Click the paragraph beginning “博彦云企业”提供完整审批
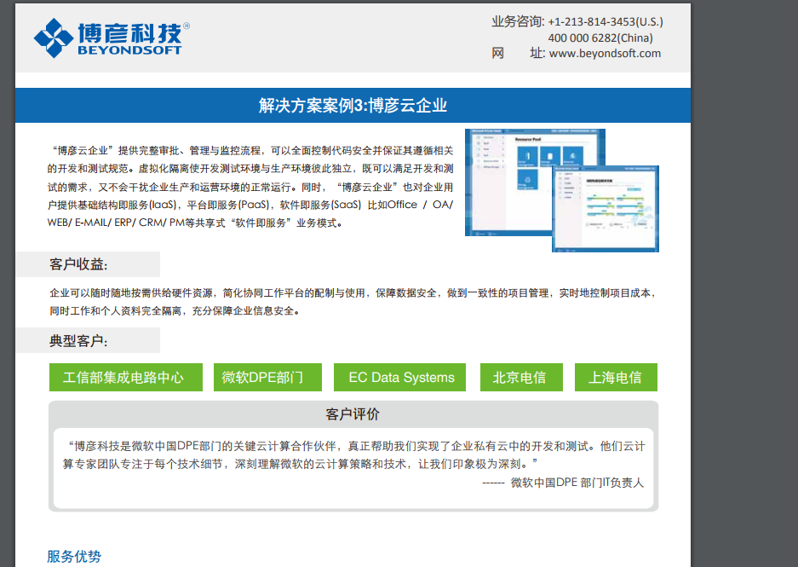 [250, 187]
